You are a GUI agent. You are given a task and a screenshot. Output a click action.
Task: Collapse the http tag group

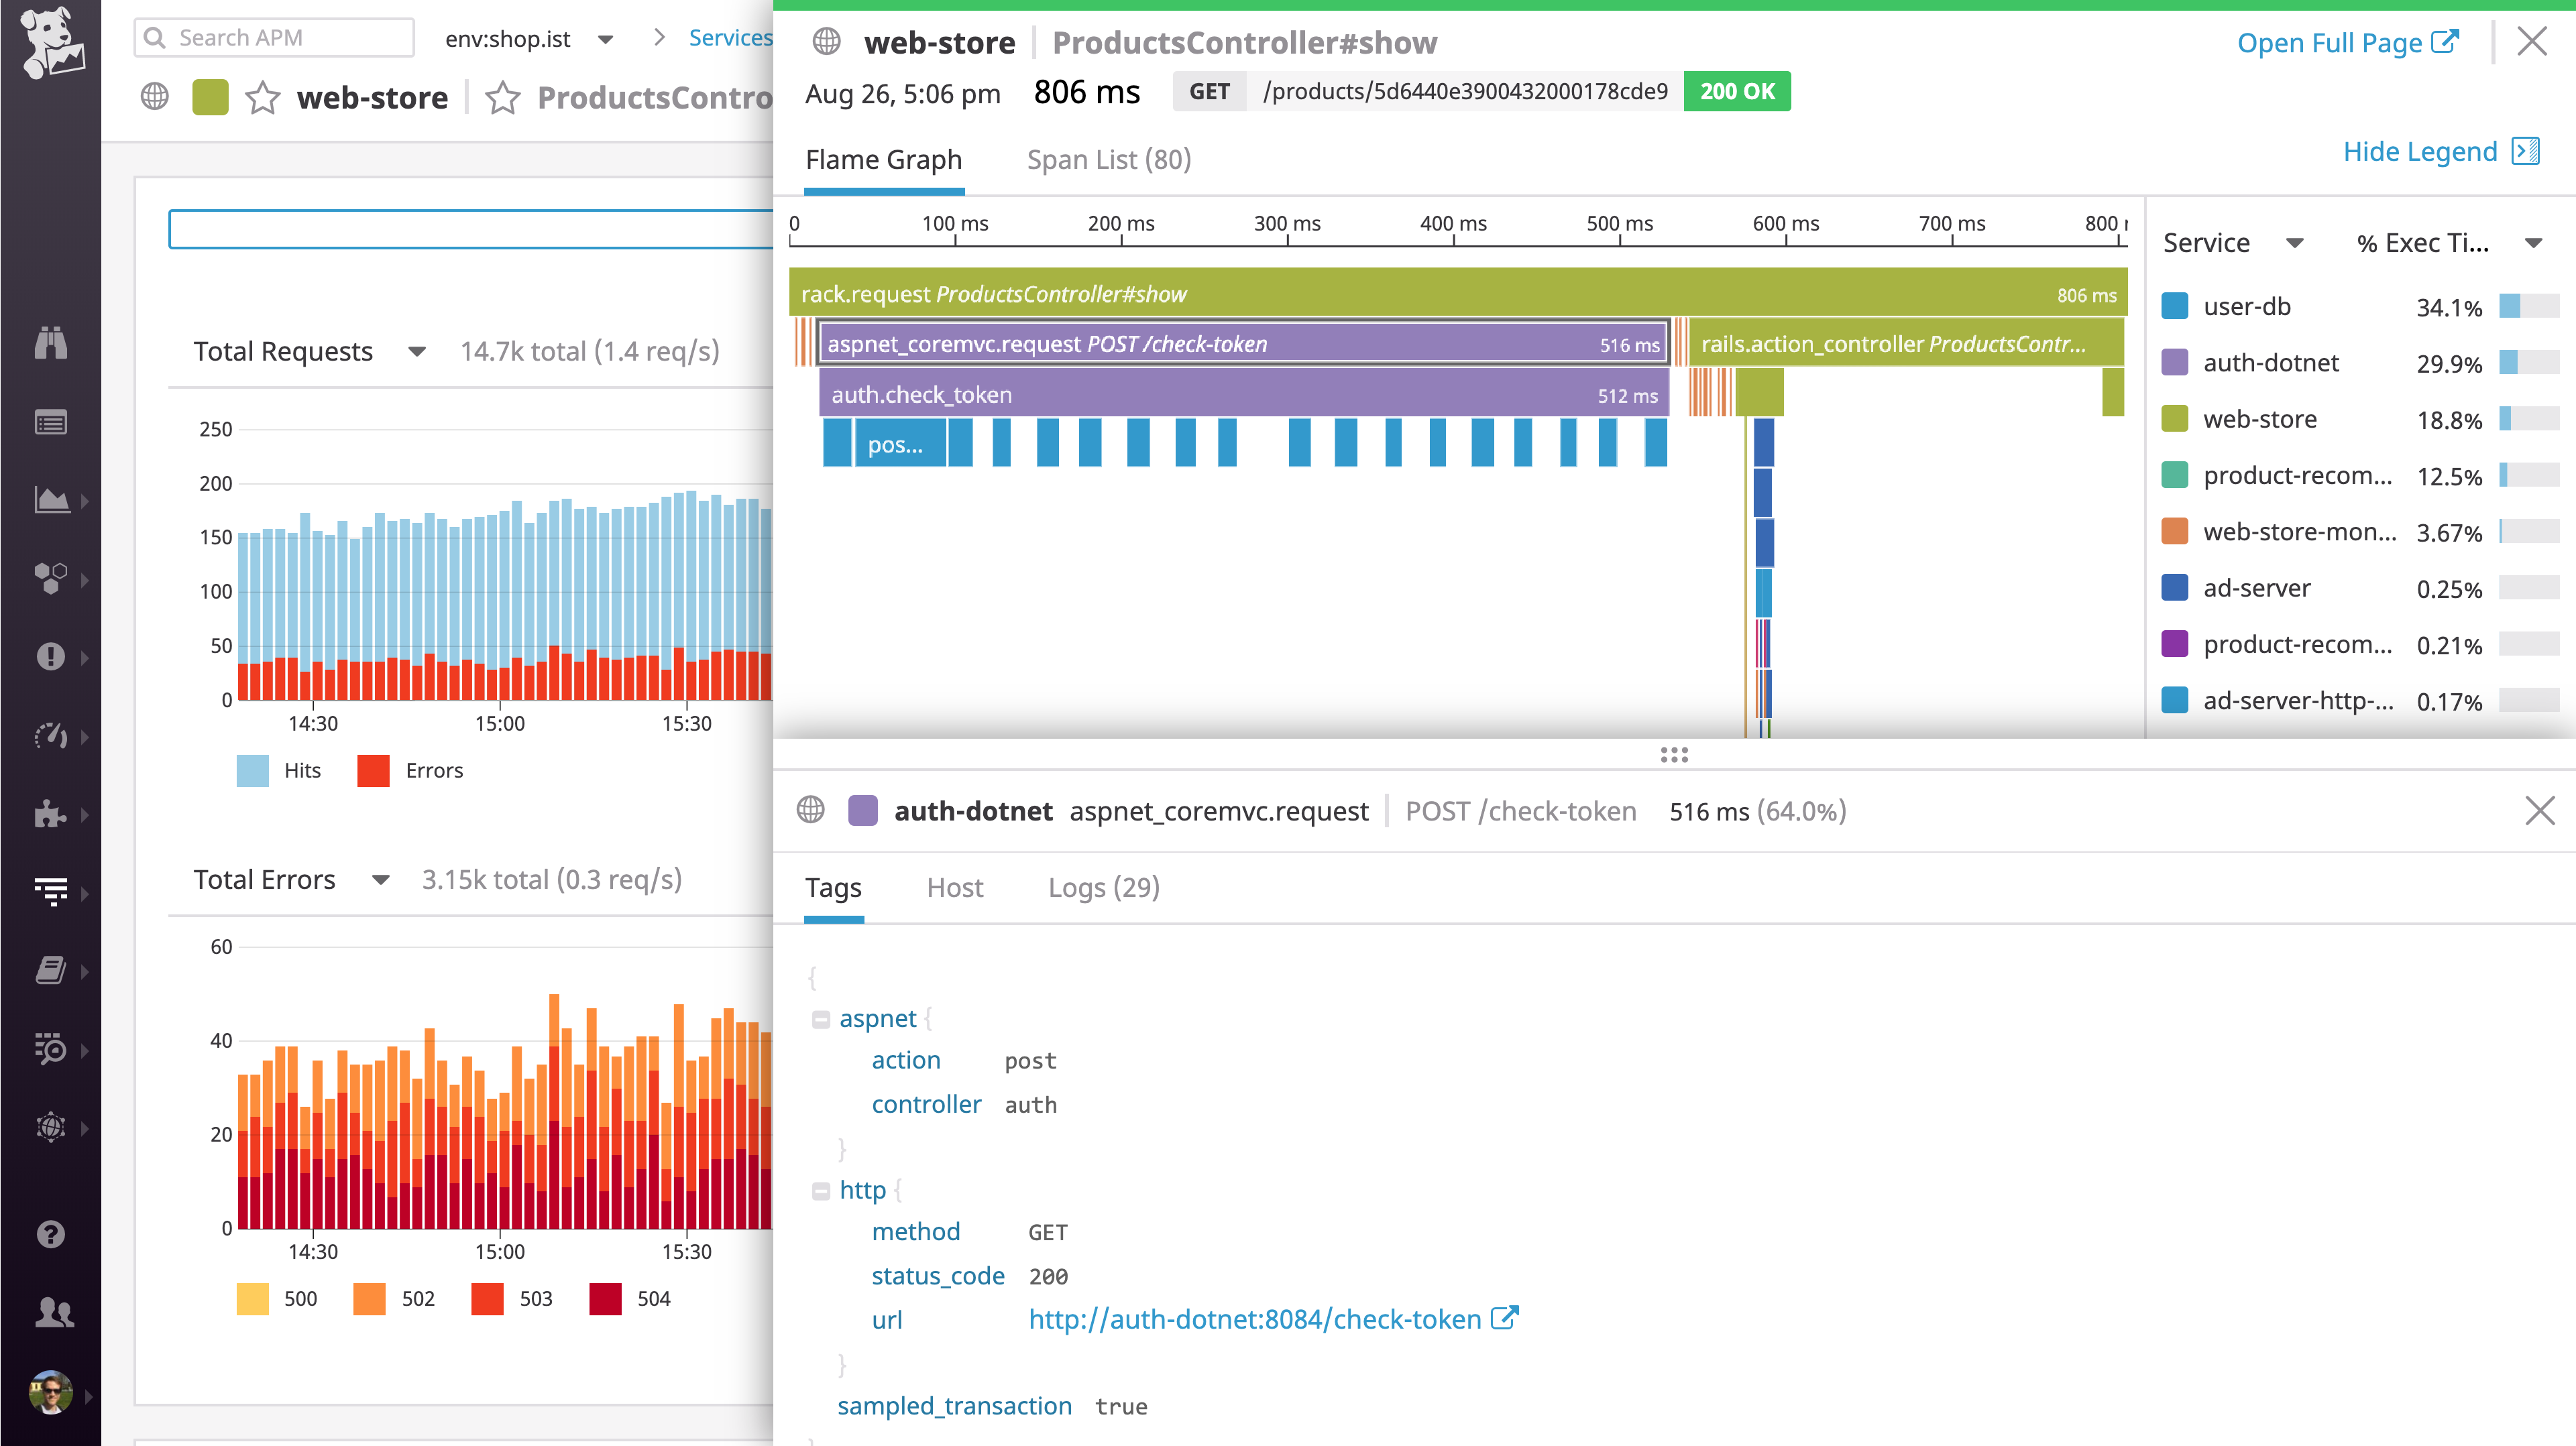(821, 1190)
